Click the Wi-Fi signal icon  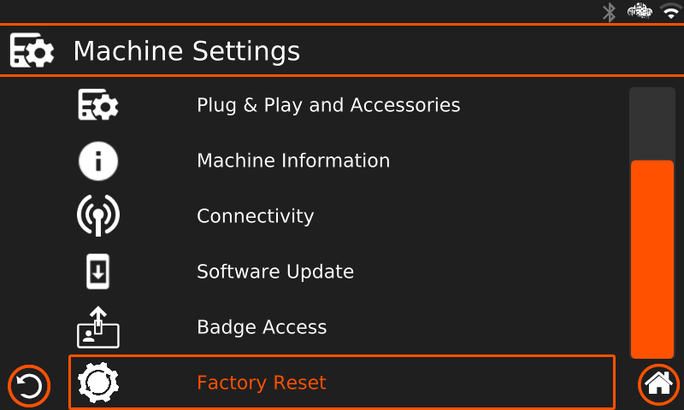tap(671, 11)
